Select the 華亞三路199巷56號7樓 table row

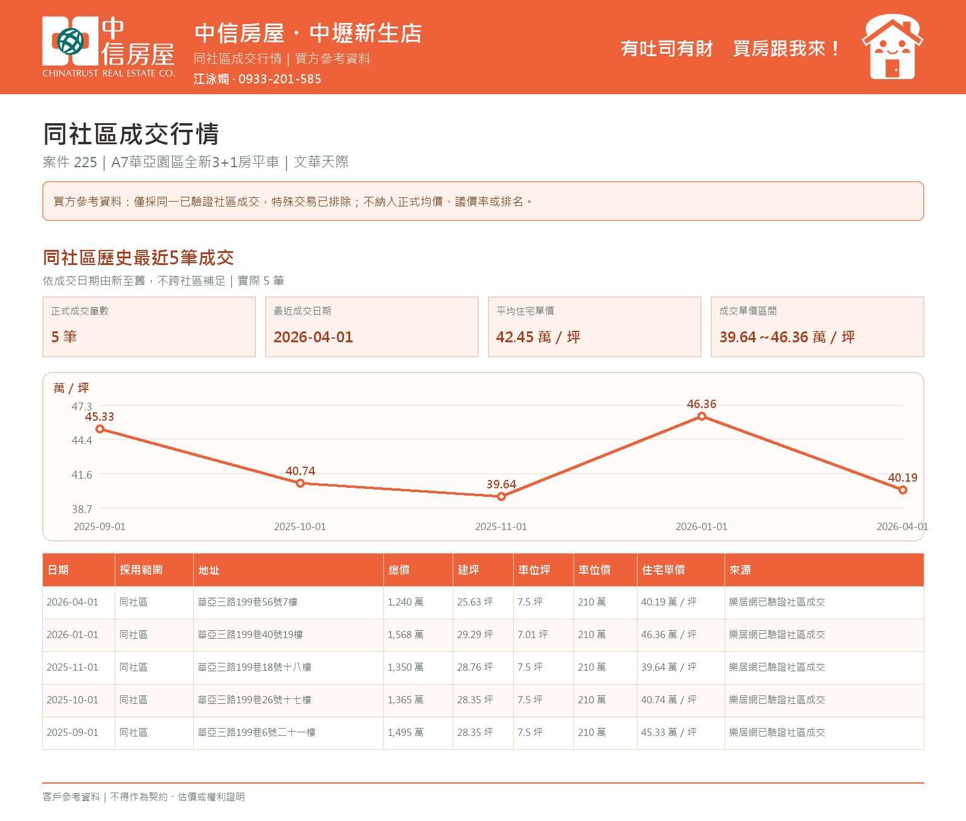point(483,602)
